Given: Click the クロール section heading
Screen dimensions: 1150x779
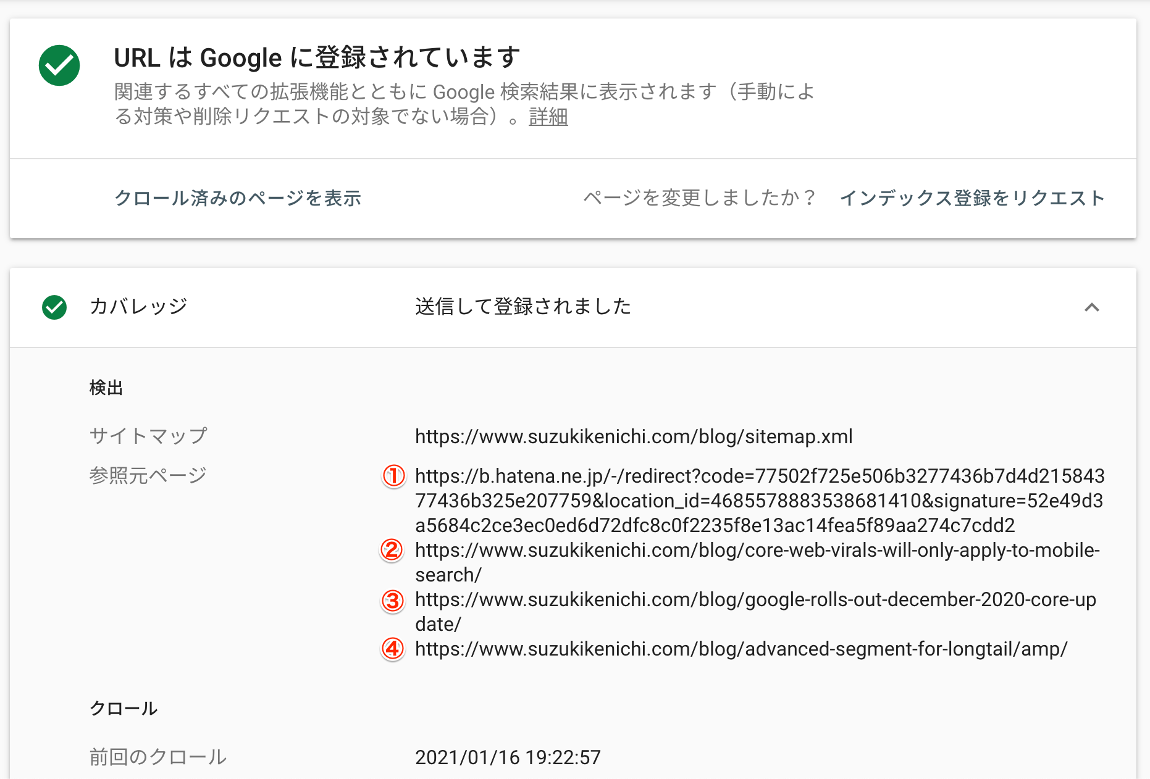Looking at the screenshot, I should 124,708.
